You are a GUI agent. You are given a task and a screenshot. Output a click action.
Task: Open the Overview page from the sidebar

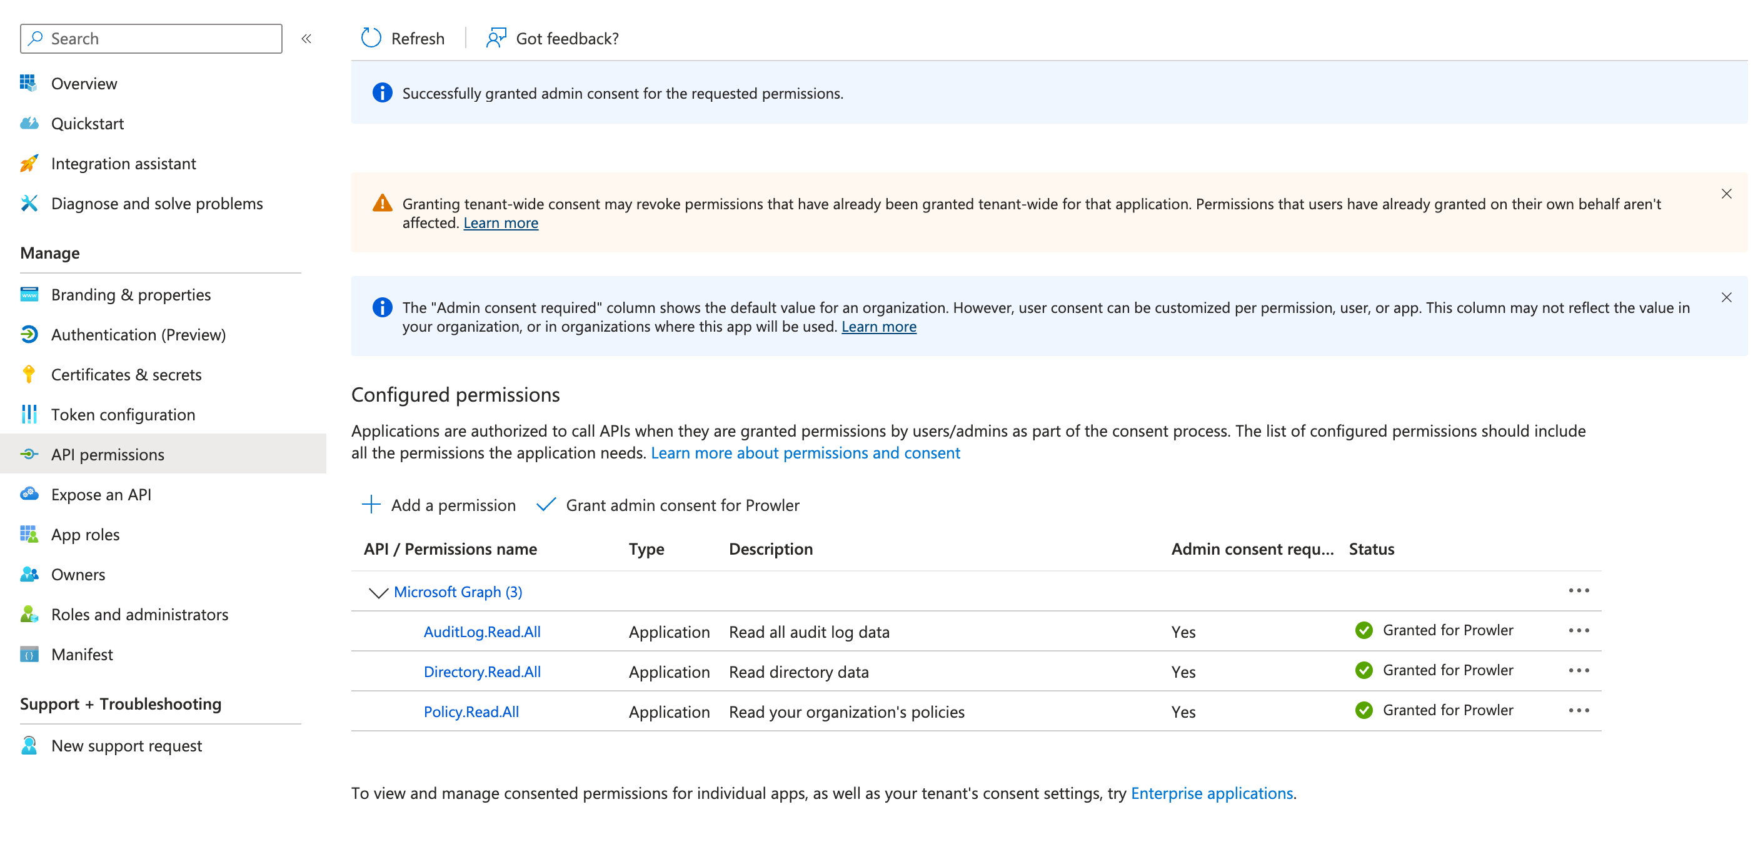[x=84, y=83]
